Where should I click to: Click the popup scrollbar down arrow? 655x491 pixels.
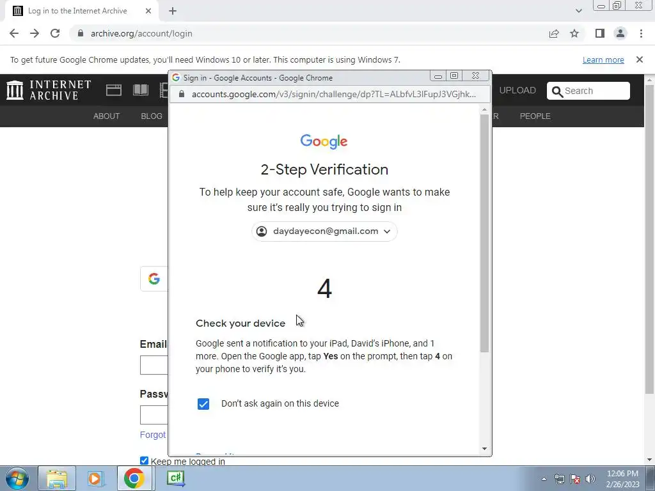tap(484, 449)
